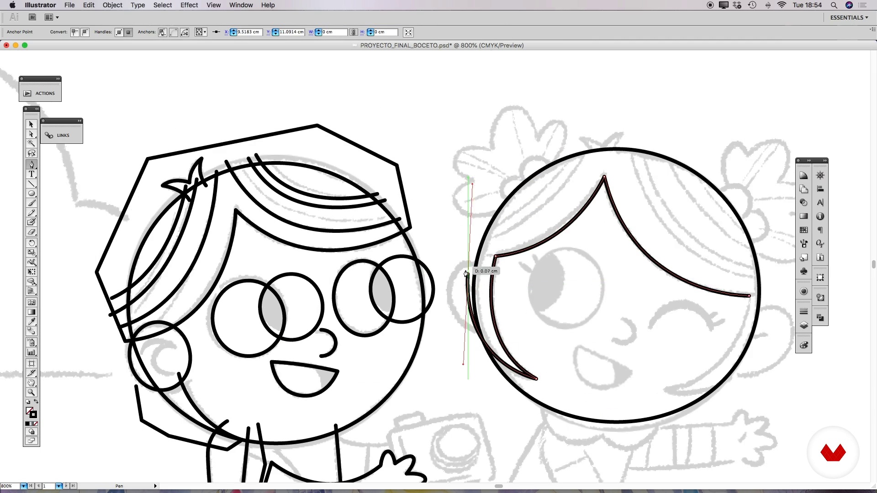The width and height of the screenshot is (877, 493).
Task: Open the Swatches panel icon
Action: [803, 230]
